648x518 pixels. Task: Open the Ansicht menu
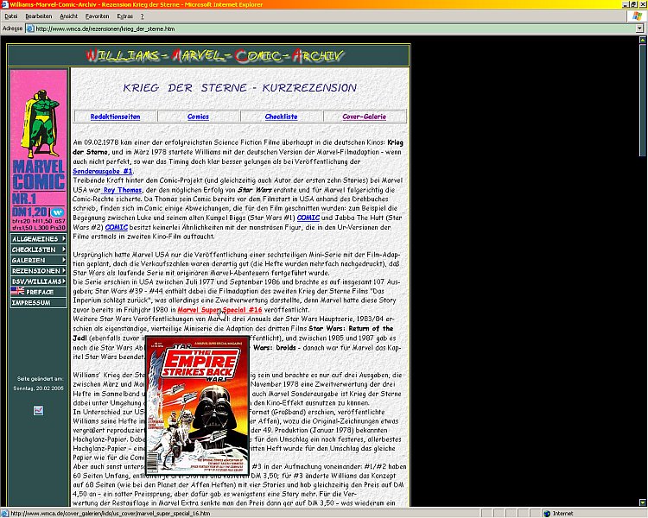pos(68,16)
